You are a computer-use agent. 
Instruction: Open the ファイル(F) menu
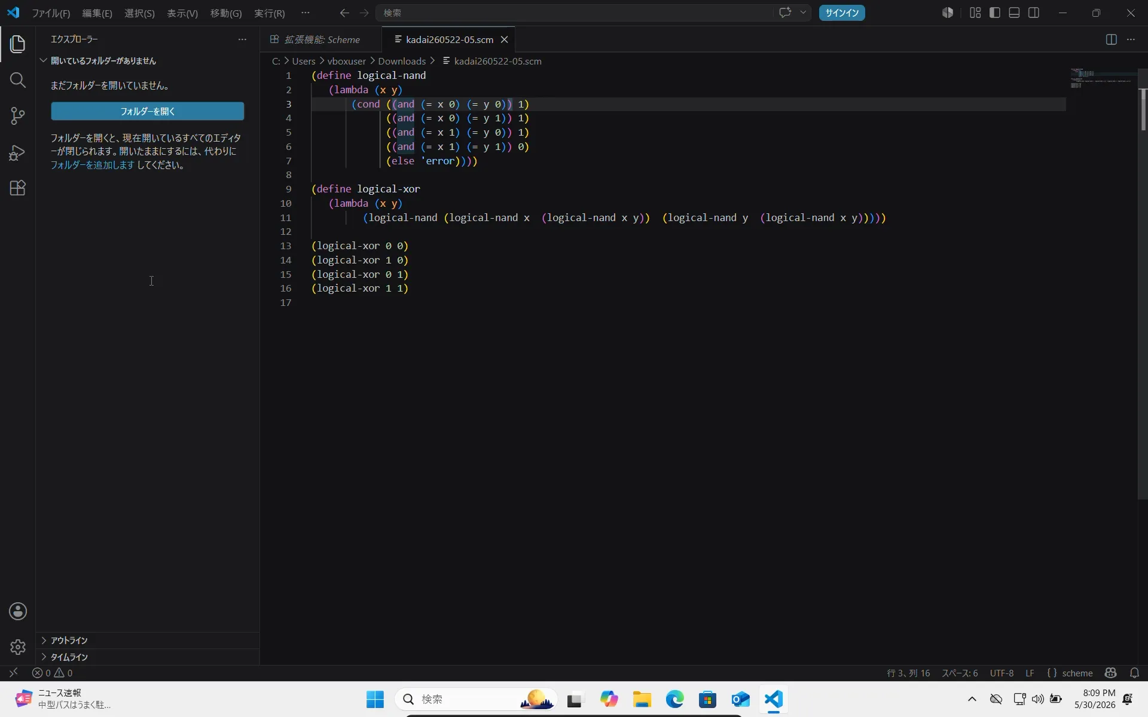click(x=51, y=13)
